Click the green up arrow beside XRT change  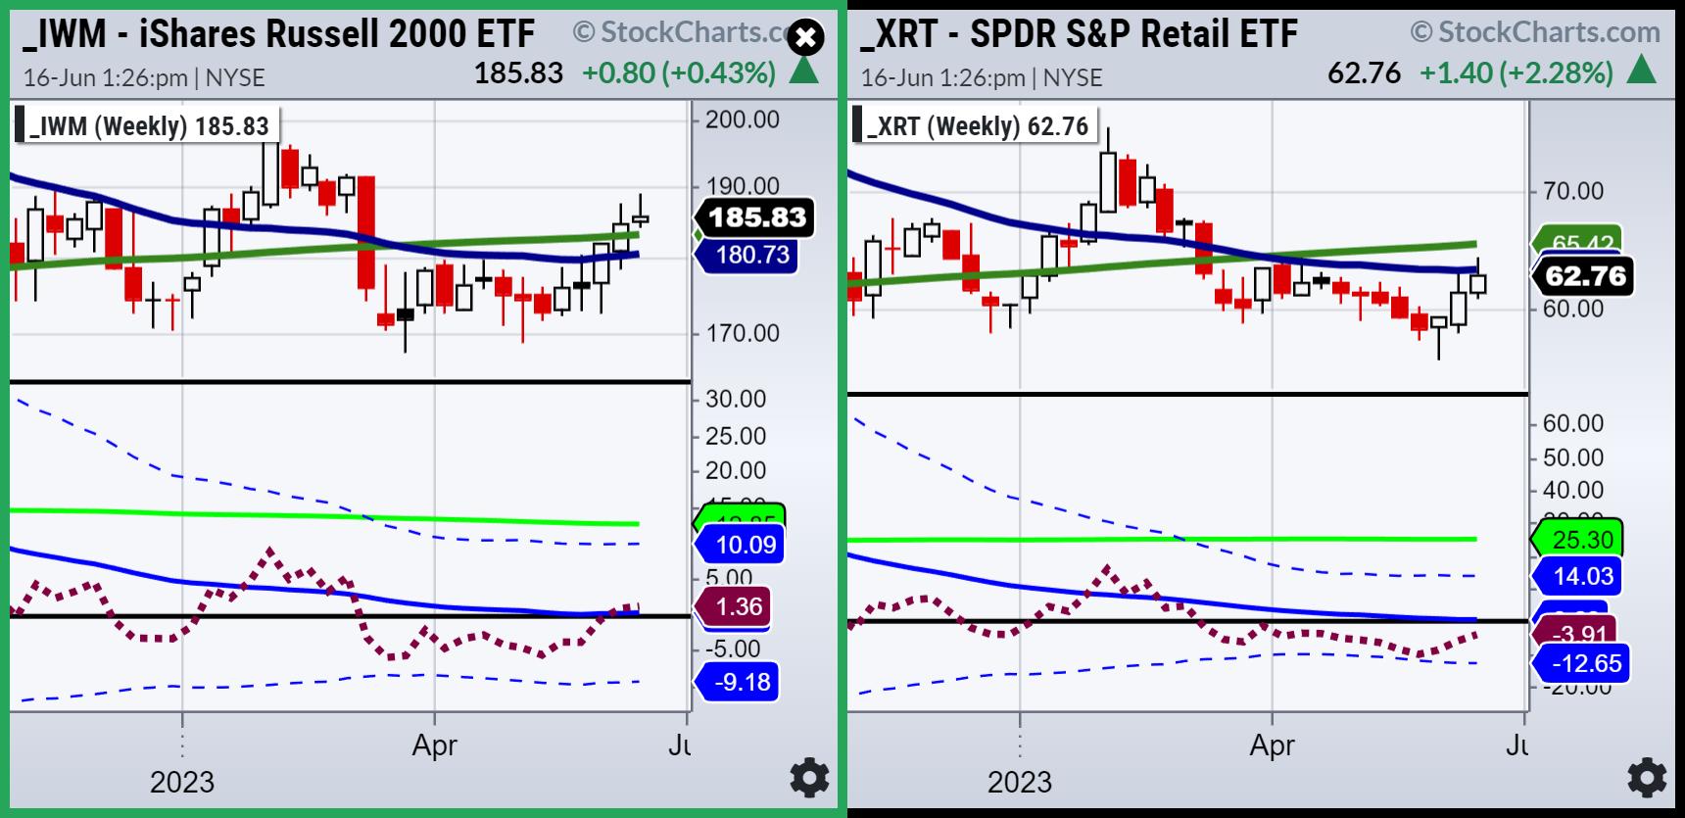tap(1641, 71)
